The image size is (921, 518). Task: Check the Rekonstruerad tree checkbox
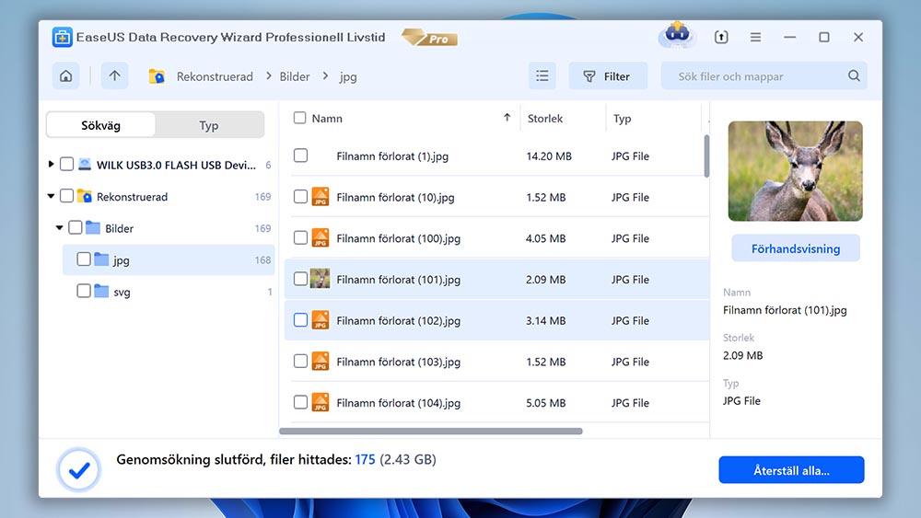point(67,196)
